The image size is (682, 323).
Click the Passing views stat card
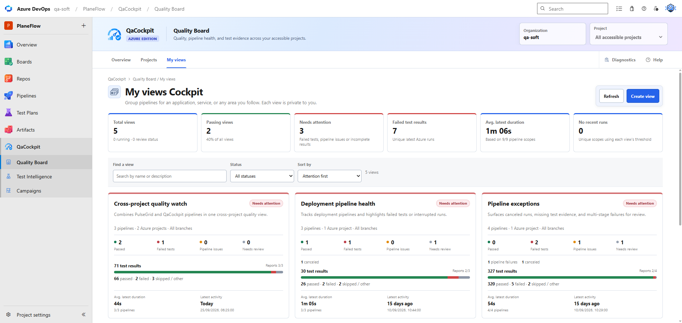tap(246, 133)
